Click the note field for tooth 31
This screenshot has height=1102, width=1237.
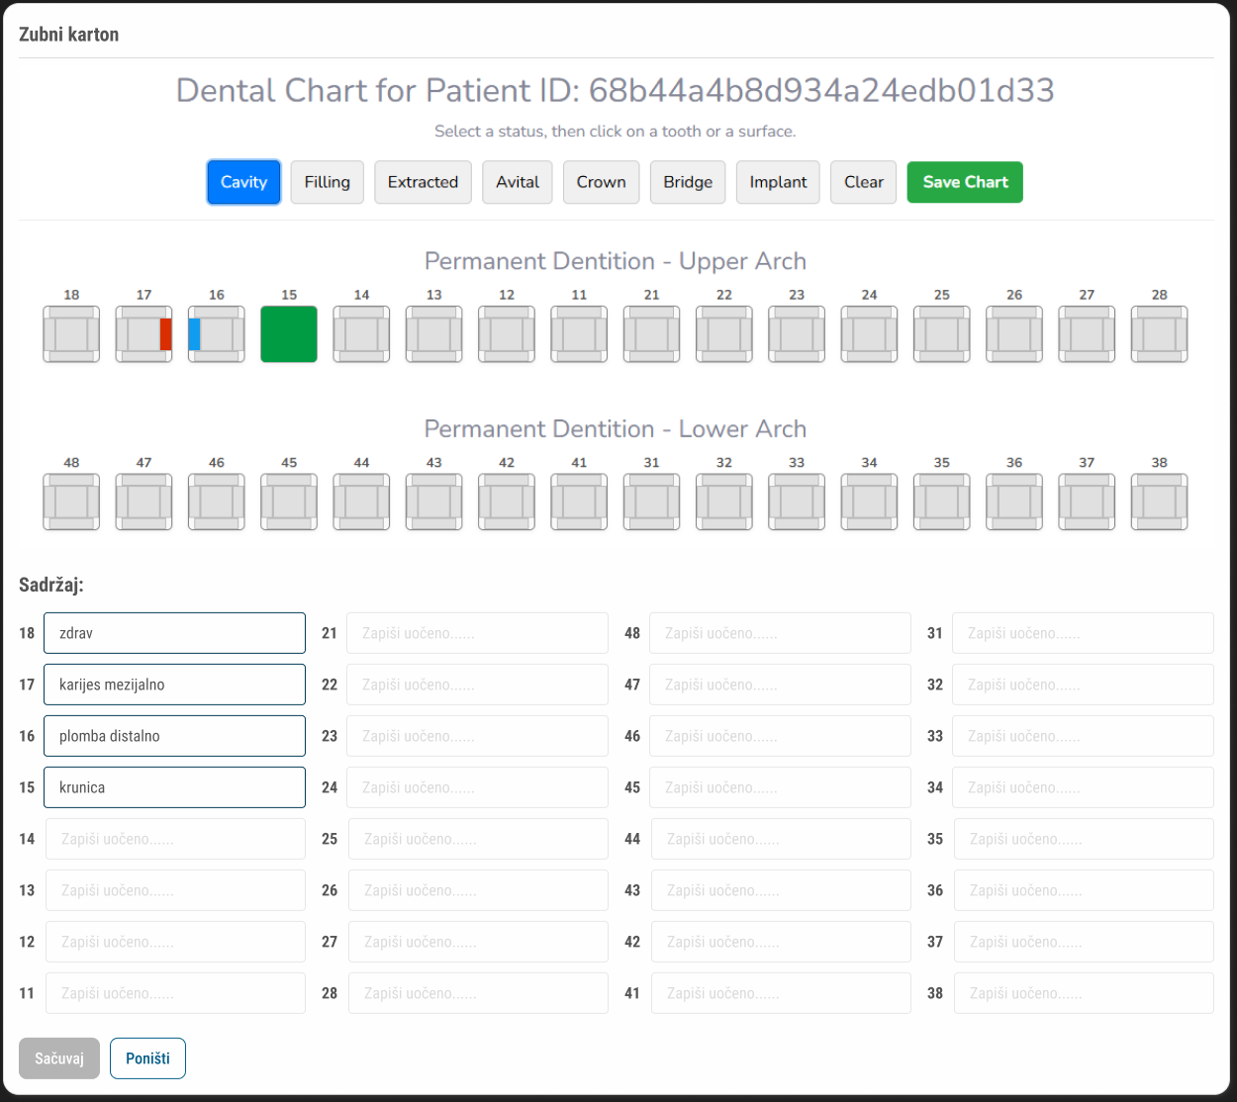pyautogui.click(x=1083, y=633)
